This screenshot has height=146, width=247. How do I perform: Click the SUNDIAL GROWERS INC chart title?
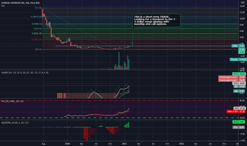pyautogui.click(x=20, y=3)
